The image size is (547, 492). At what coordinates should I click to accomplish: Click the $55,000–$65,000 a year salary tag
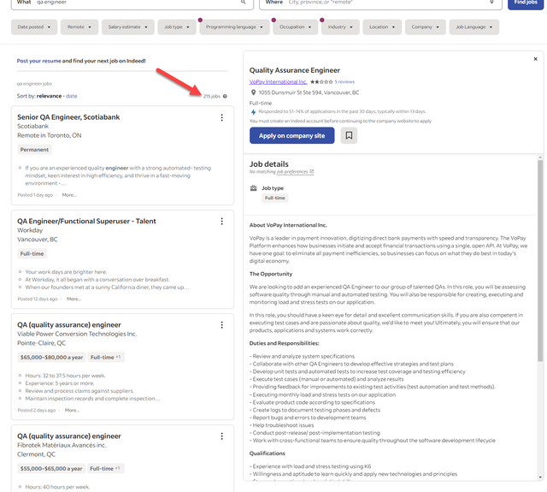coord(51,469)
